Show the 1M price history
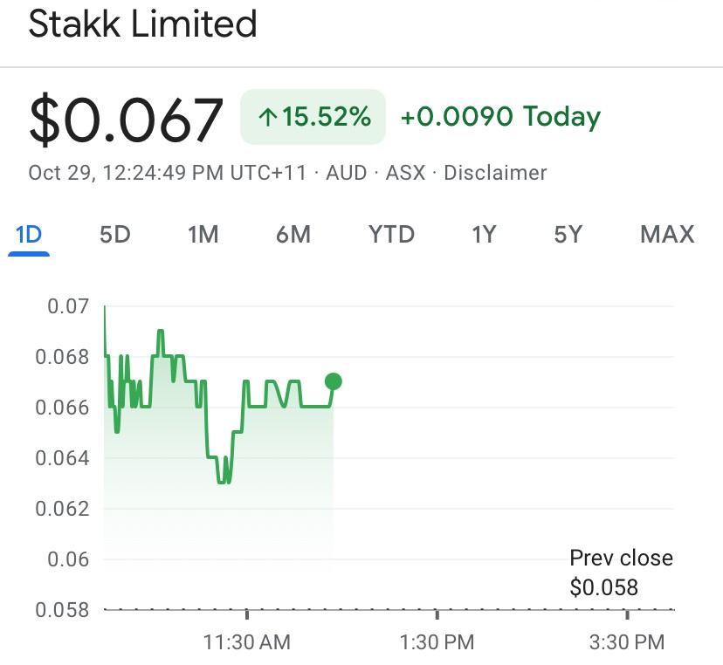This screenshot has width=723, height=665. [203, 235]
